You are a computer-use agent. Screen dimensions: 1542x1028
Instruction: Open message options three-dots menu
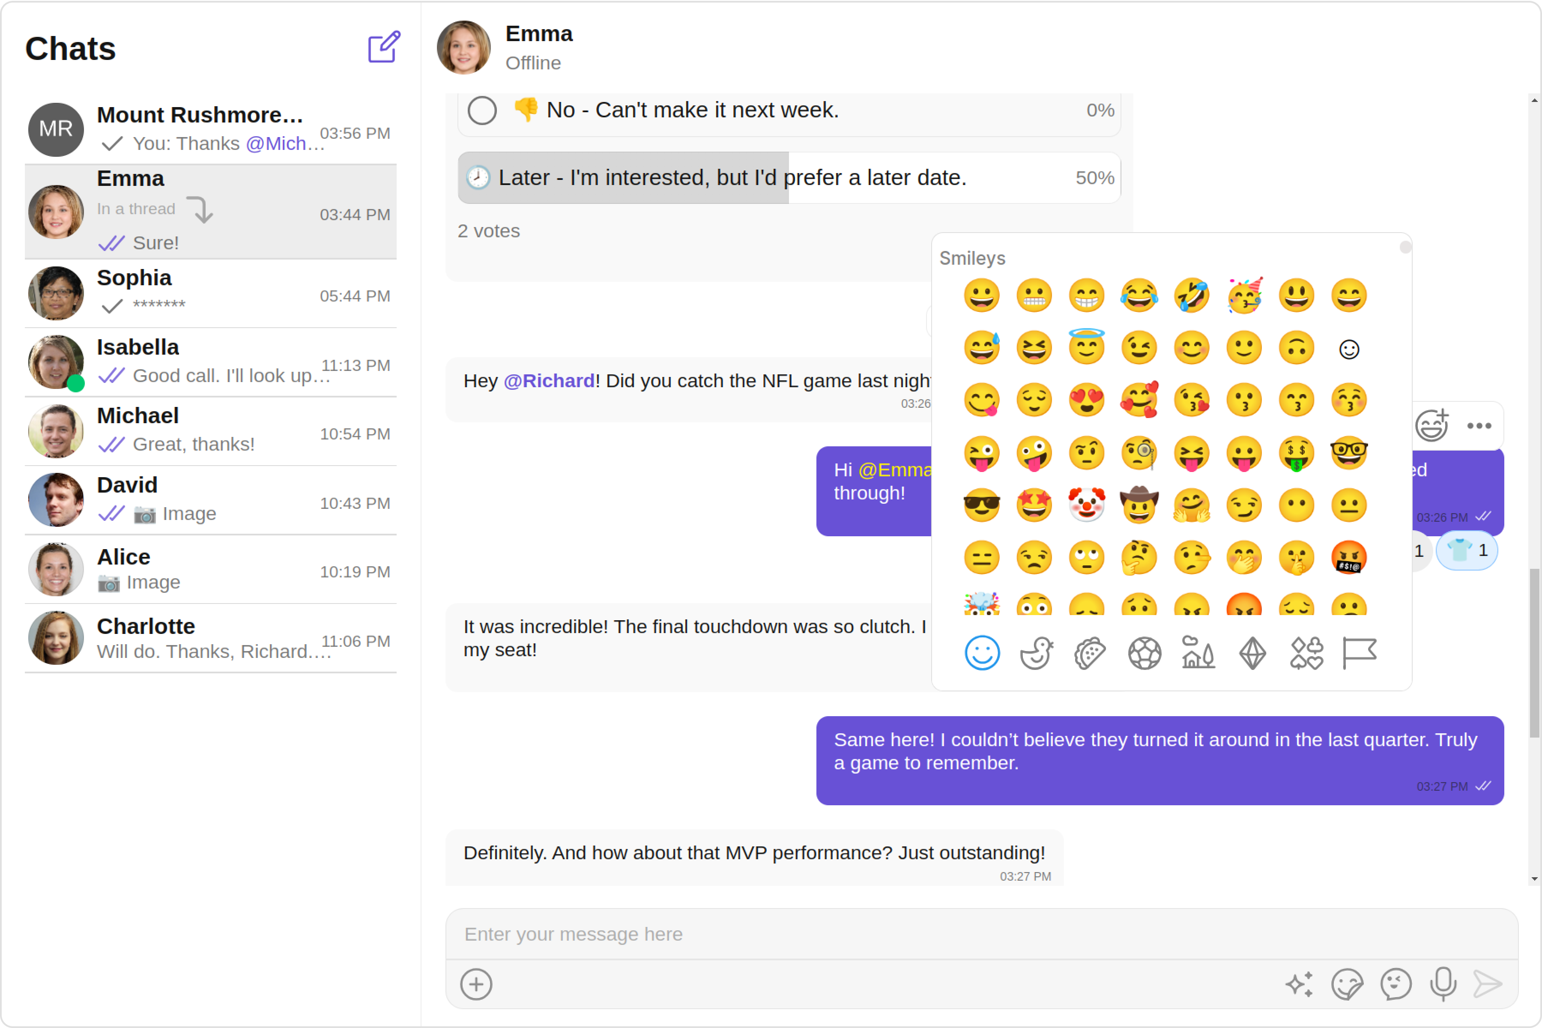1479,425
